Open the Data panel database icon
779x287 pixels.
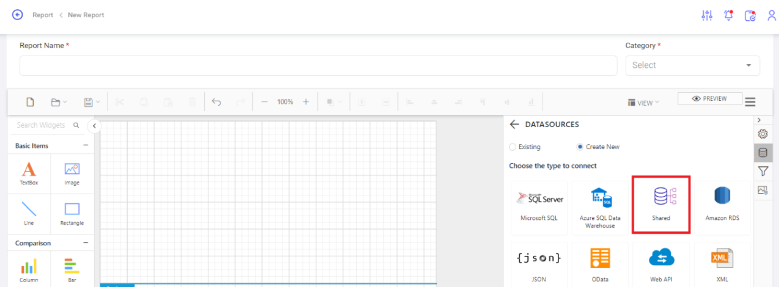[x=763, y=153]
